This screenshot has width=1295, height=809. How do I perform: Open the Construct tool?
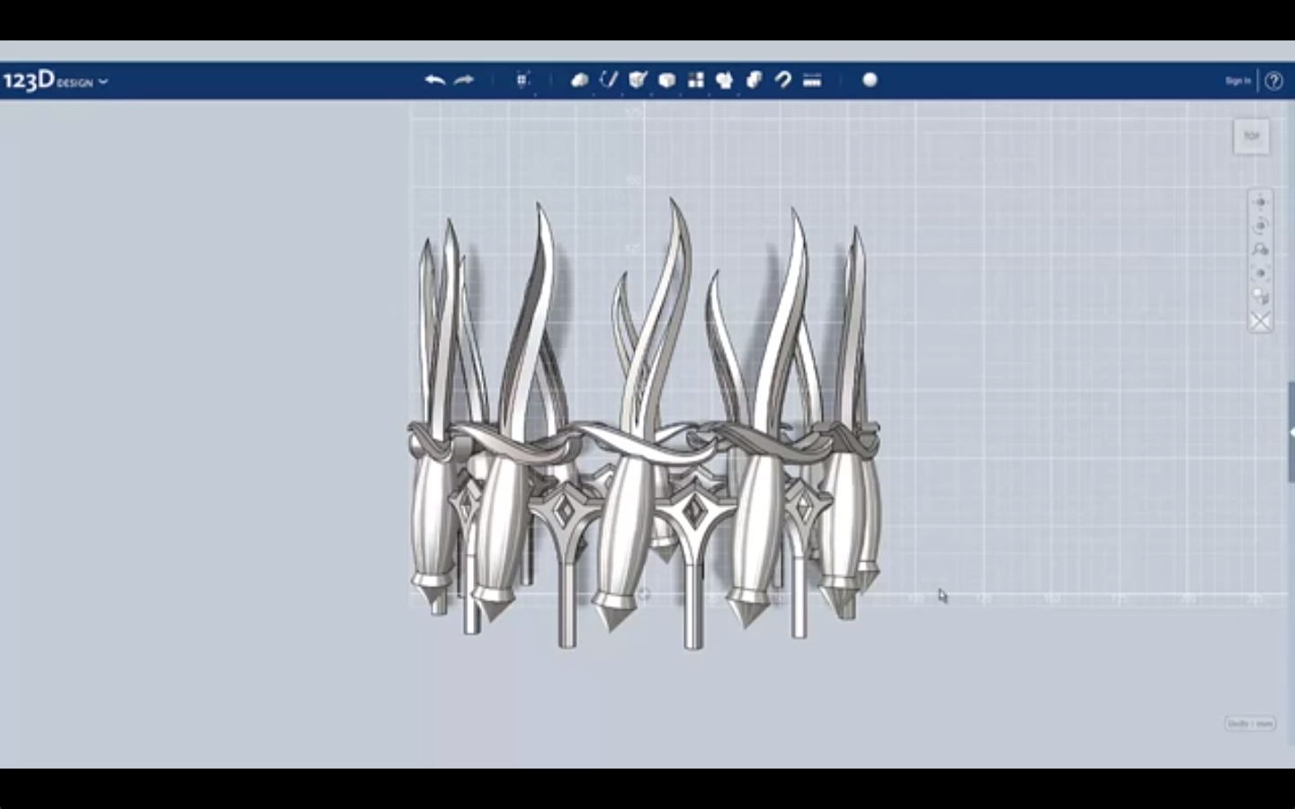click(638, 80)
